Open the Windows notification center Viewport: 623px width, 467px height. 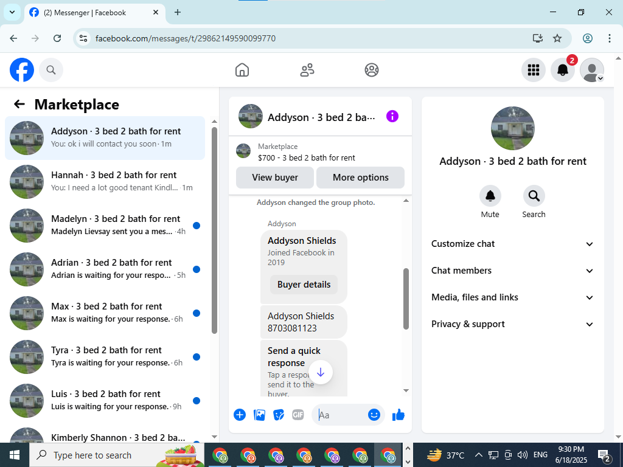pos(604,455)
